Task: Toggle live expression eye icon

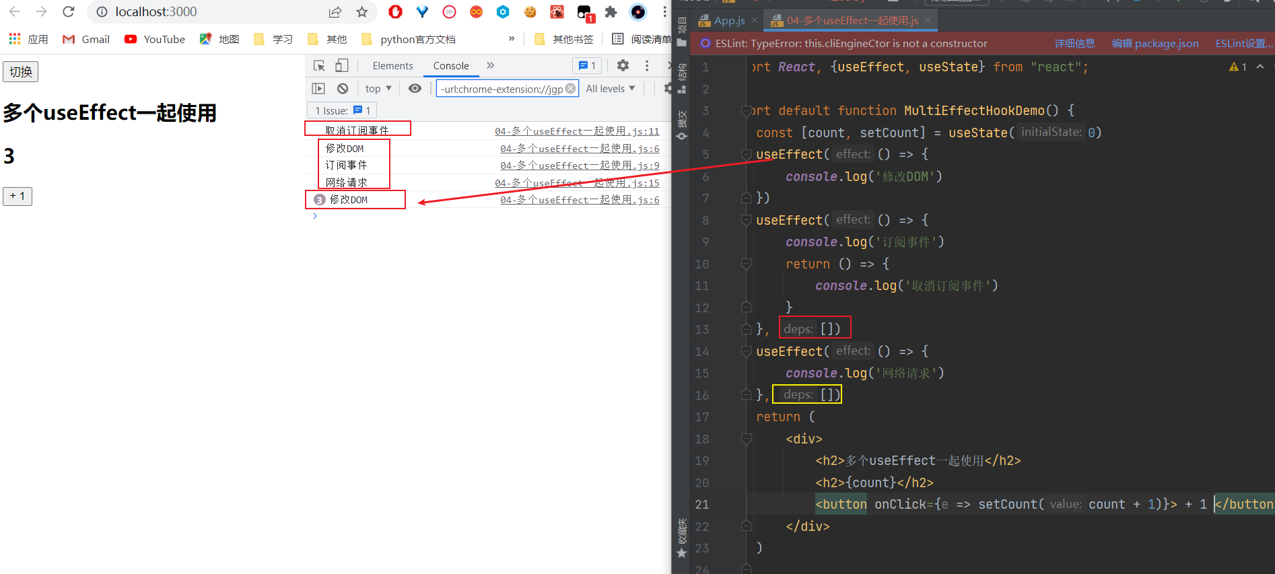Action: (415, 88)
